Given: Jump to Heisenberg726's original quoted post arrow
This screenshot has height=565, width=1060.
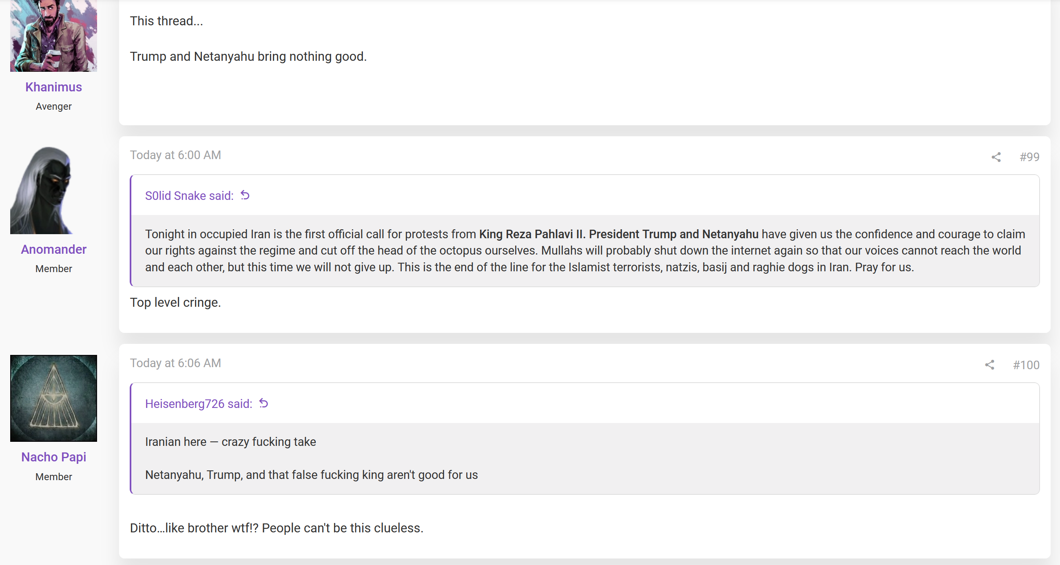Looking at the screenshot, I should tap(264, 403).
